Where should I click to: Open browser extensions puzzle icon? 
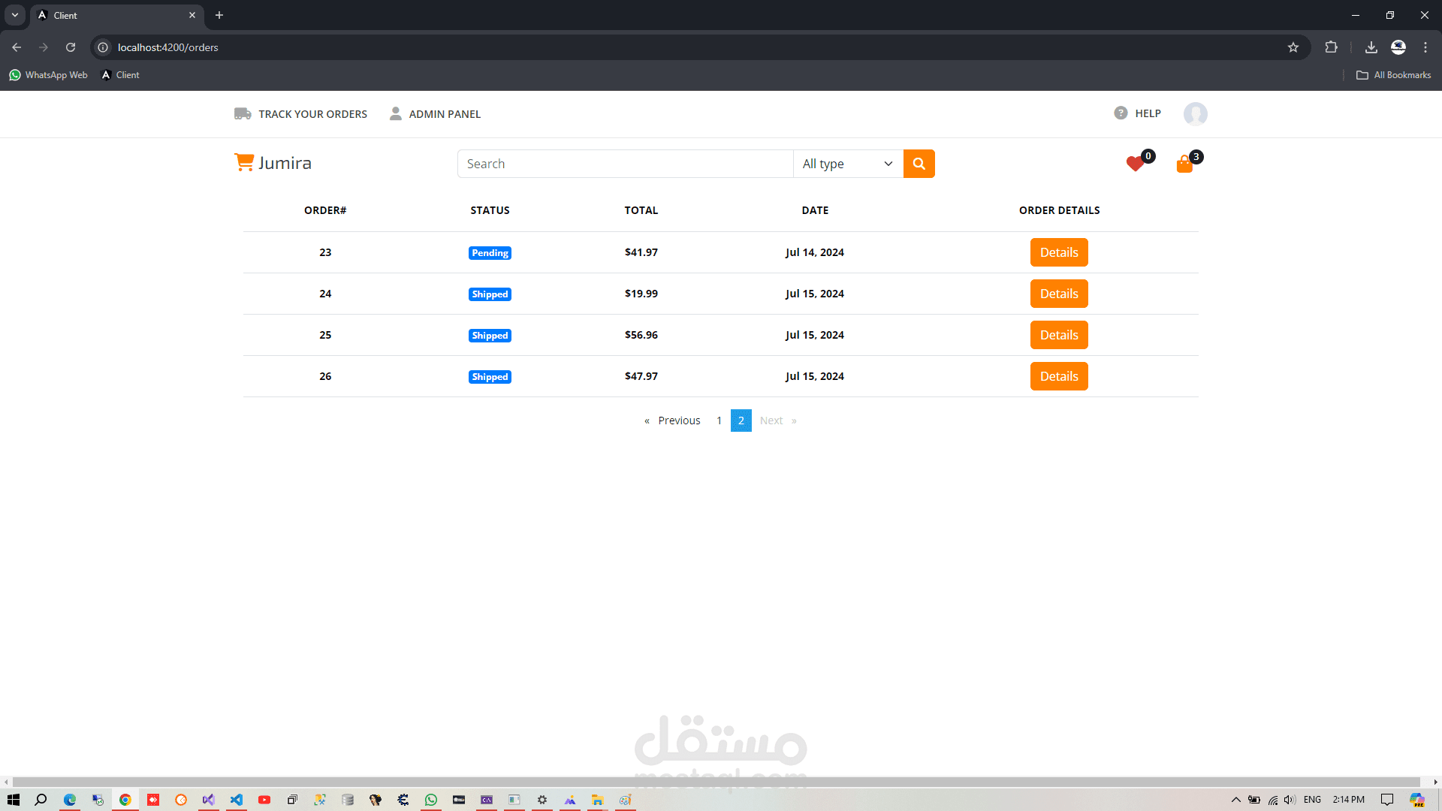[x=1331, y=47]
